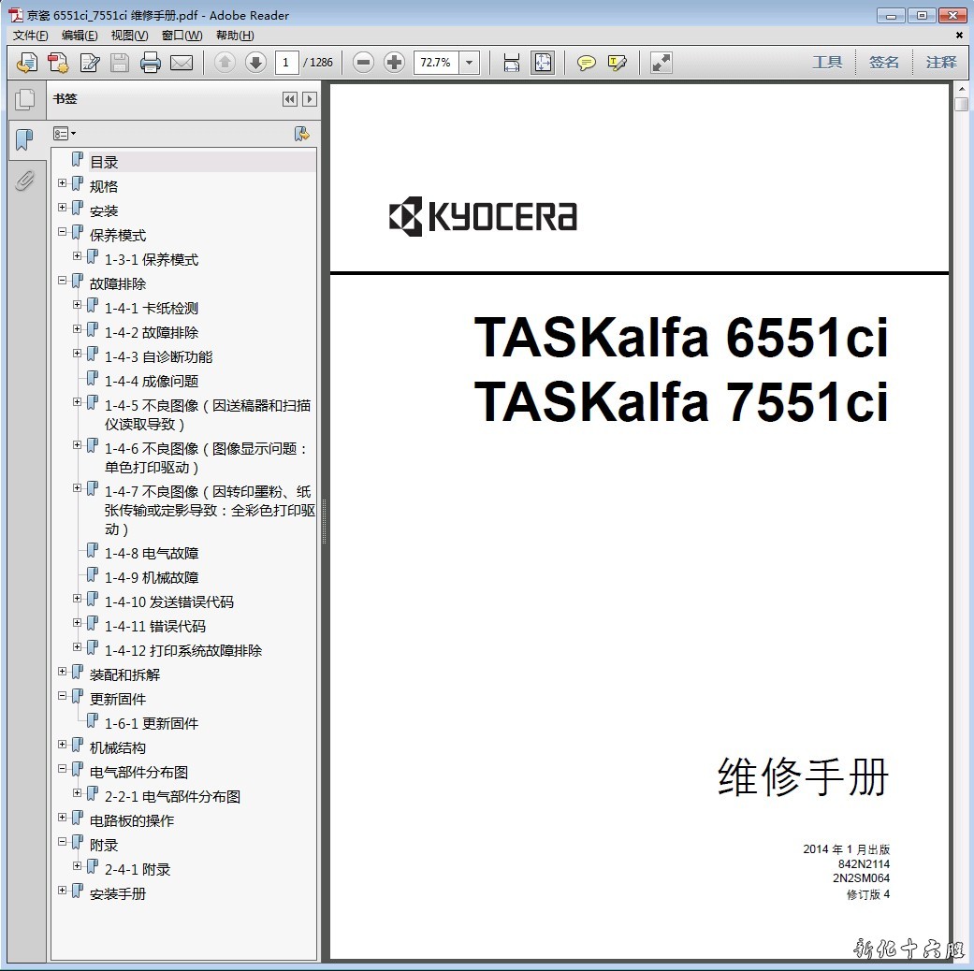Viewport: 974px width, 971px height.
Task: Collapse the 故障排除 bookmark section
Action: pyautogui.click(x=63, y=281)
